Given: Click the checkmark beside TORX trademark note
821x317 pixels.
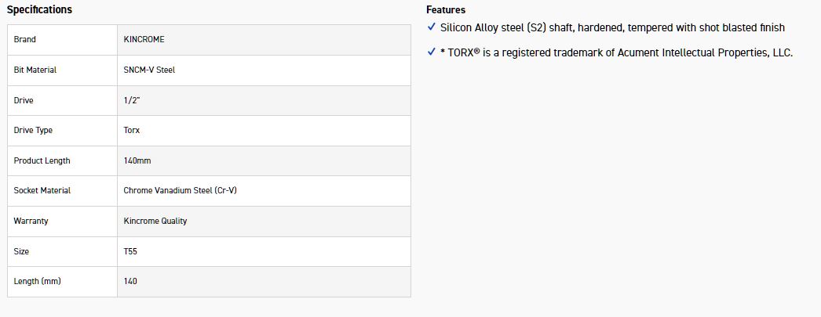Looking at the screenshot, I should [x=432, y=52].
